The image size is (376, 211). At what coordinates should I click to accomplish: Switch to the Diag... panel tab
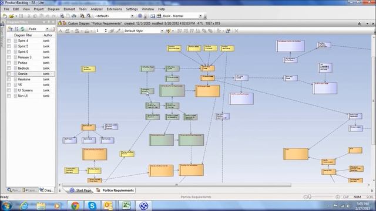pyautogui.click(x=46, y=190)
